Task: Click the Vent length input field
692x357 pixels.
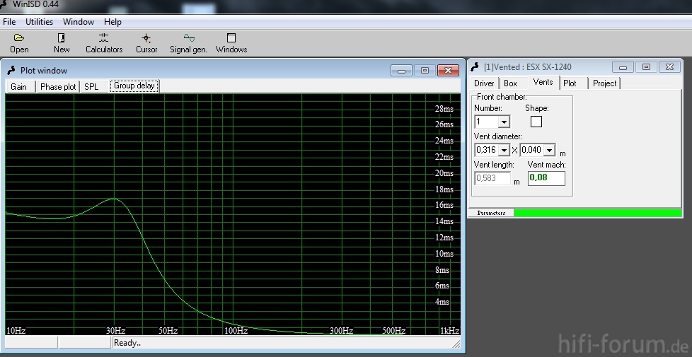Action: point(492,178)
